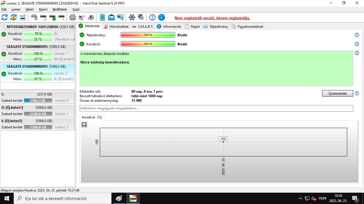Open the Beállítások menu
364x204 pixels.
[x=60, y=9]
